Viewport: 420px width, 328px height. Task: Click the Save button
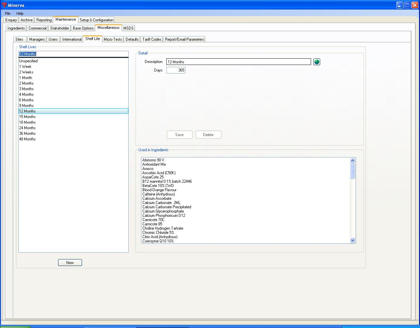pos(179,135)
